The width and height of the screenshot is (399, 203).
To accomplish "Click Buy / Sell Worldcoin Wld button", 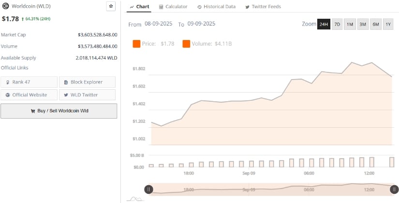I will [59, 111].
